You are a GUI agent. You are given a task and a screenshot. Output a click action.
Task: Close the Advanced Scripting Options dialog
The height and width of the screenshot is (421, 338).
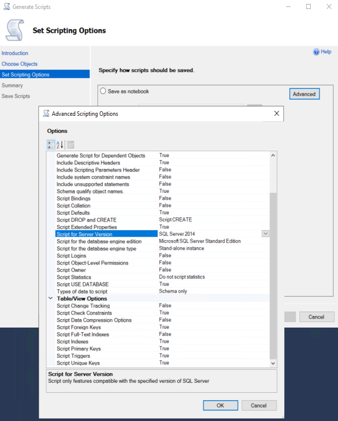coord(276,113)
